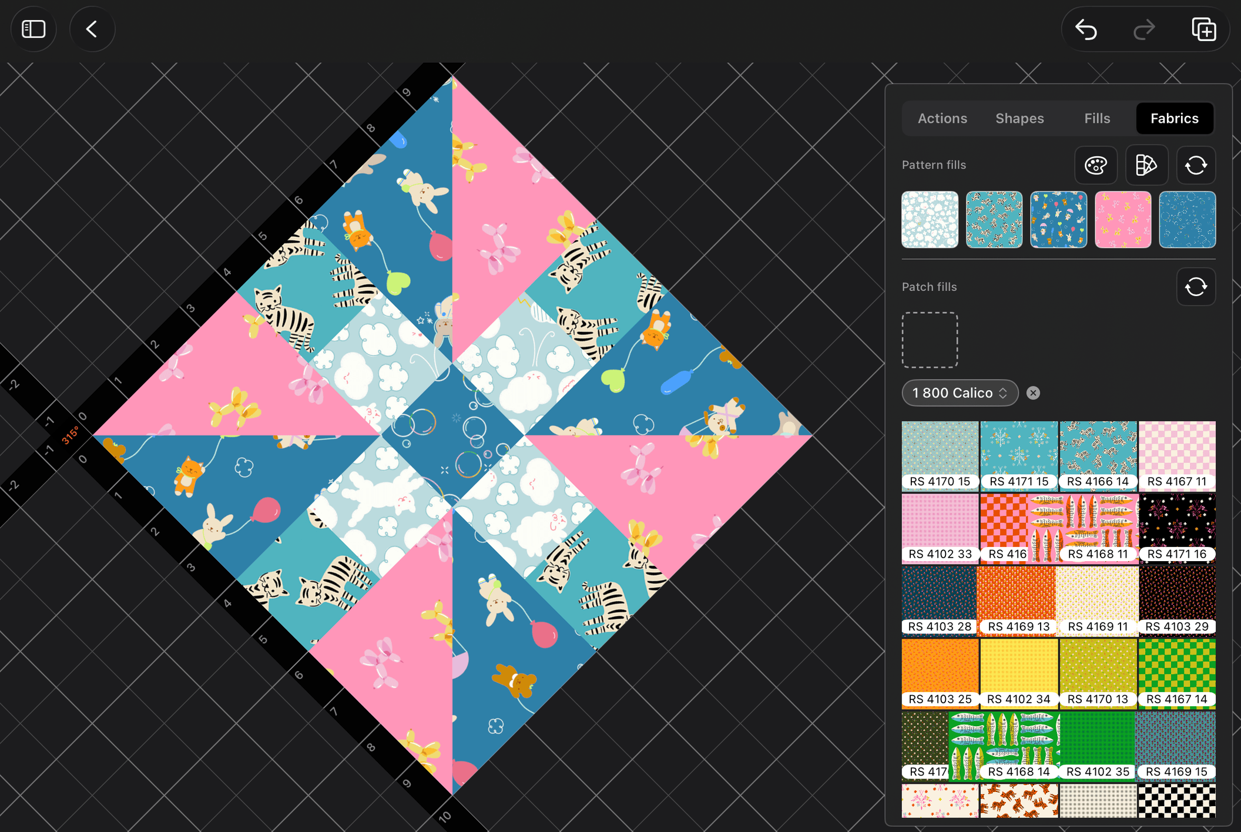This screenshot has width=1241, height=832.
Task: Click the 315° rotation angle label
Action: pos(70,436)
